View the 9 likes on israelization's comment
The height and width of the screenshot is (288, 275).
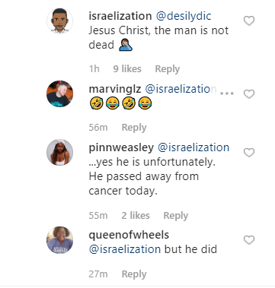127,69
